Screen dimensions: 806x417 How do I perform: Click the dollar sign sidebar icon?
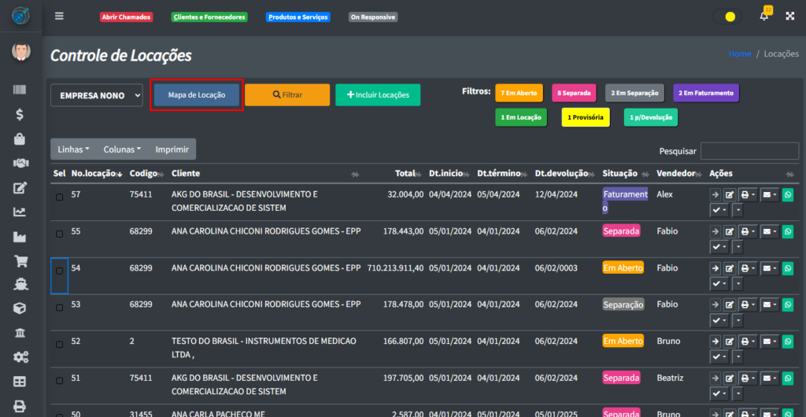click(x=20, y=115)
